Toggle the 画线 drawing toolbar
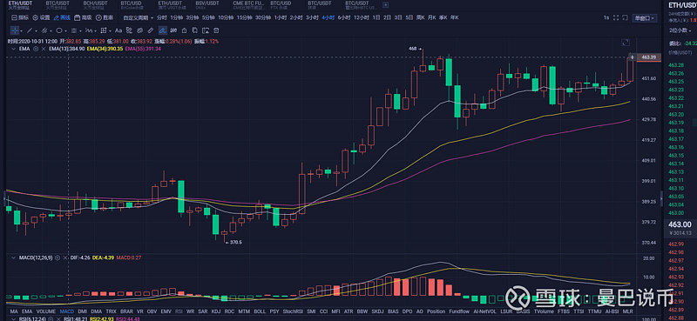697x321 pixels. coord(62,17)
